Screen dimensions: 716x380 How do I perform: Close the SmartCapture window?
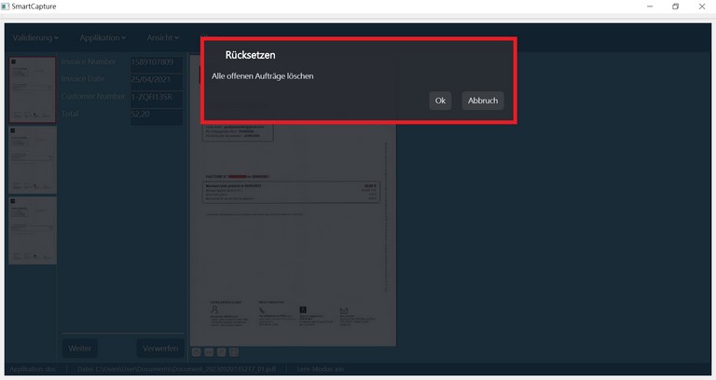(702, 7)
